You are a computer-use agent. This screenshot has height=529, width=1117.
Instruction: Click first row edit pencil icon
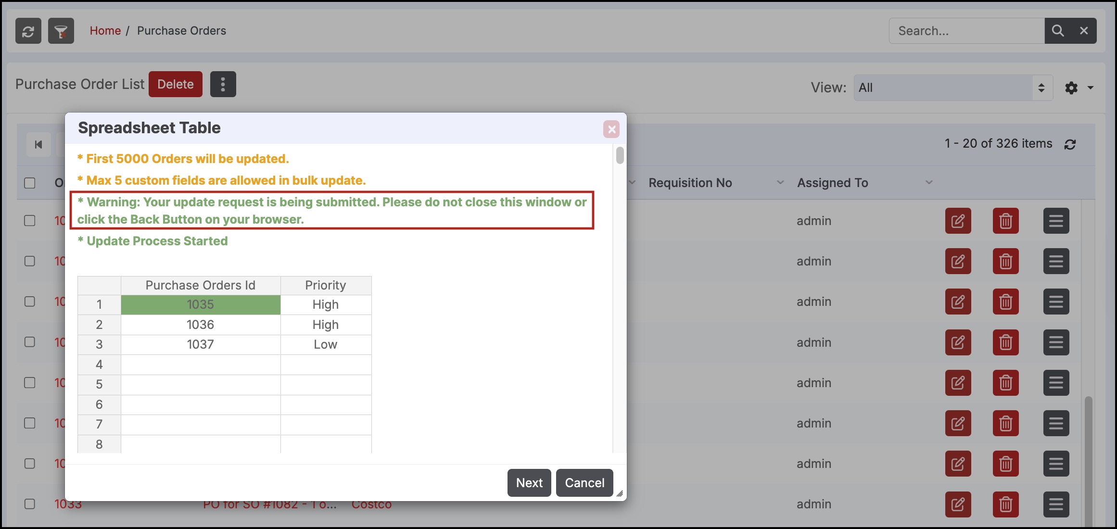(x=958, y=221)
